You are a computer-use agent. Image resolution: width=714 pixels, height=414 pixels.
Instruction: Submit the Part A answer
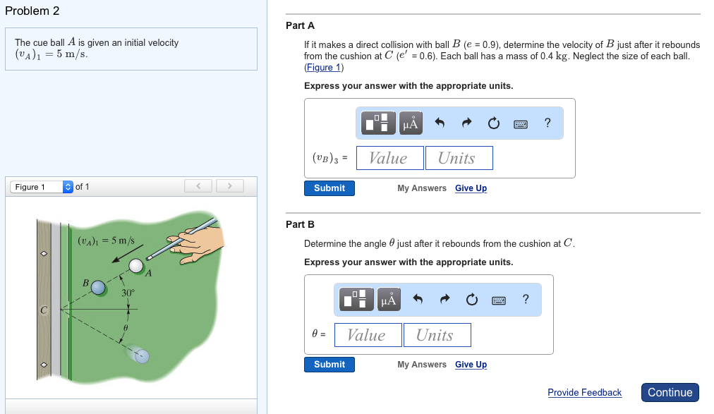click(329, 188)
